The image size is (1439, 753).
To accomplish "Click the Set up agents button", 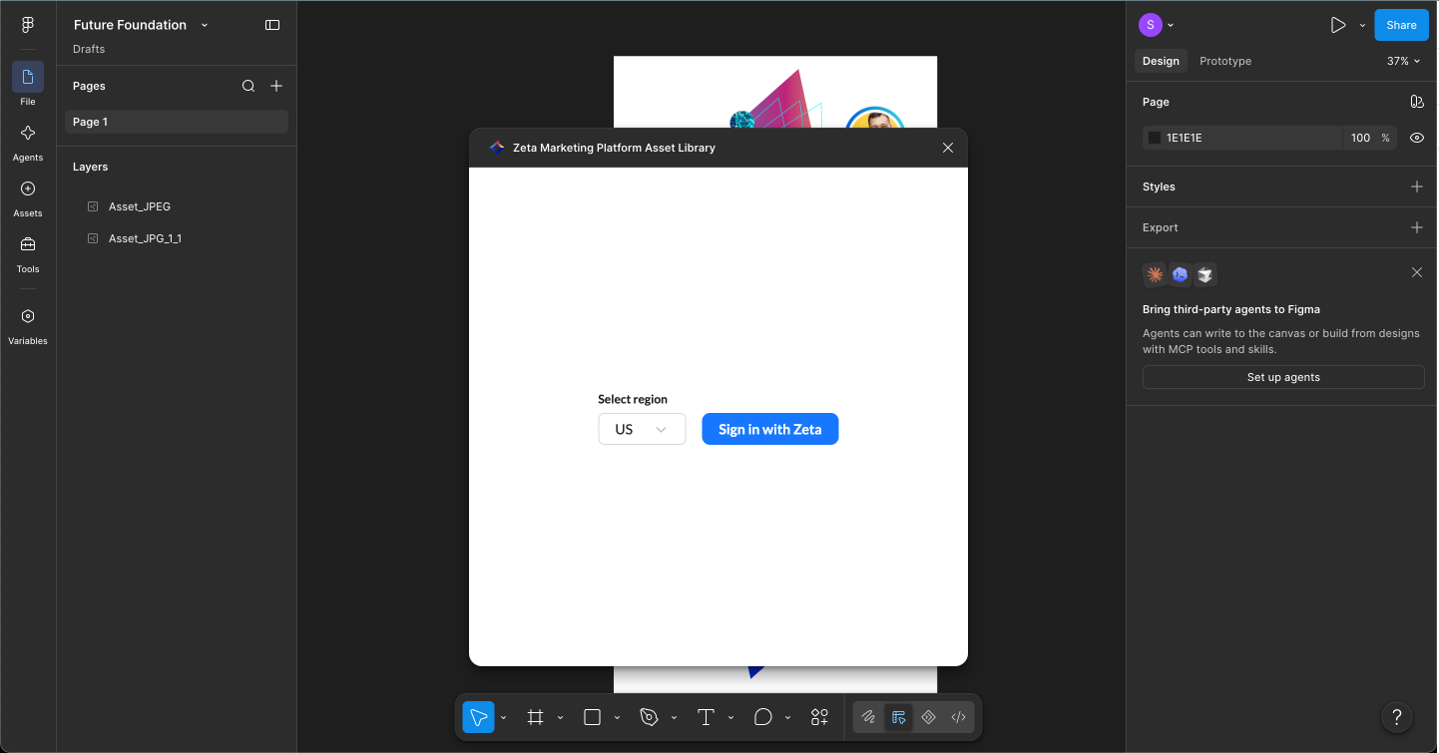I will coord(1283,377).
